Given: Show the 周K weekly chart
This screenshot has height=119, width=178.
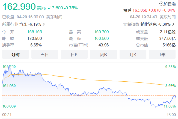Looking at the screenshot, I should pyautogui.click(x=104, y=55).
